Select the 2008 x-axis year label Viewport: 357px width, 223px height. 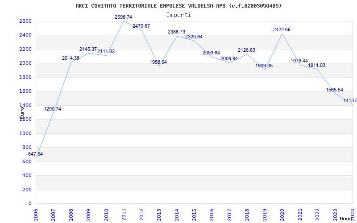click(x=71, y=215)
